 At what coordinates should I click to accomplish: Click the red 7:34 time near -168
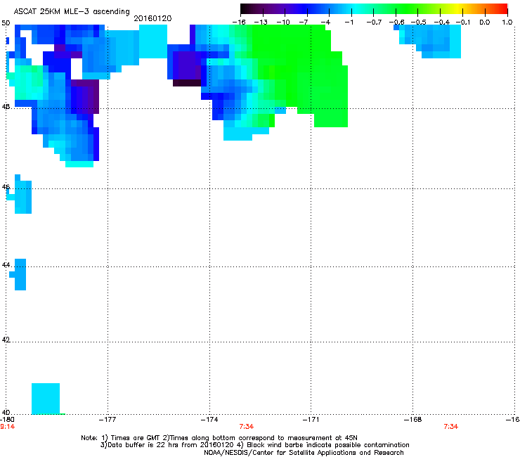450,427
